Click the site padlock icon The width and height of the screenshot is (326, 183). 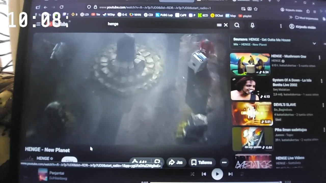[95, 7]
